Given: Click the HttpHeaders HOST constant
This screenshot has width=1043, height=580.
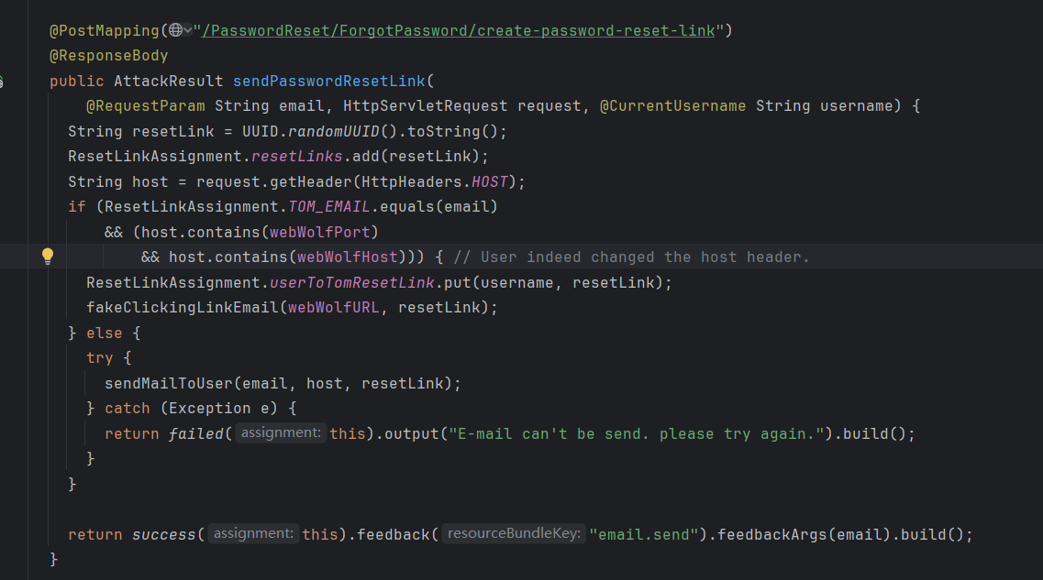Looking at the screenshot, I should 489,181.
